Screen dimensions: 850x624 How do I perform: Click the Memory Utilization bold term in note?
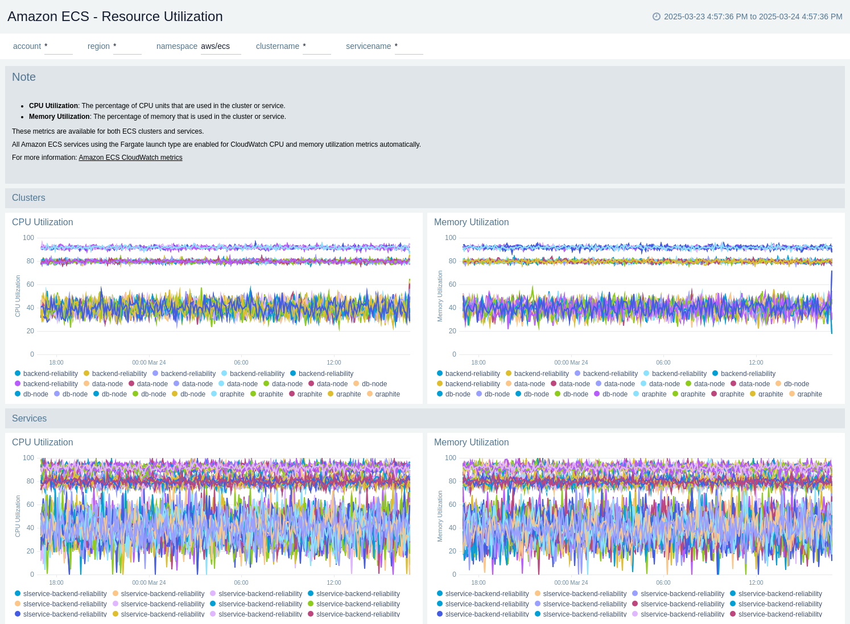click(59, 117)
